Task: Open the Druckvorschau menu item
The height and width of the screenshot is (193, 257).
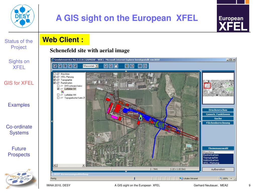Action: (218, 110)
